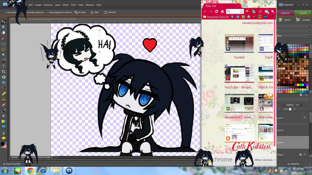Select the Eraser tool

[3, 105]
